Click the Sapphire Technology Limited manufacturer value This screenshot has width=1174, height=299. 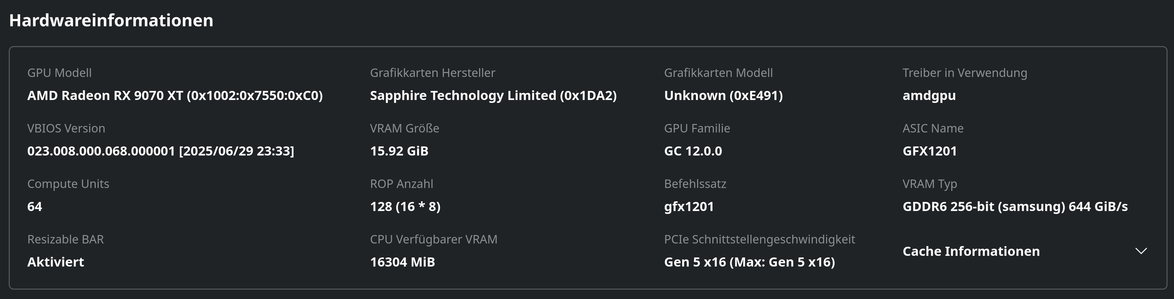493,96
